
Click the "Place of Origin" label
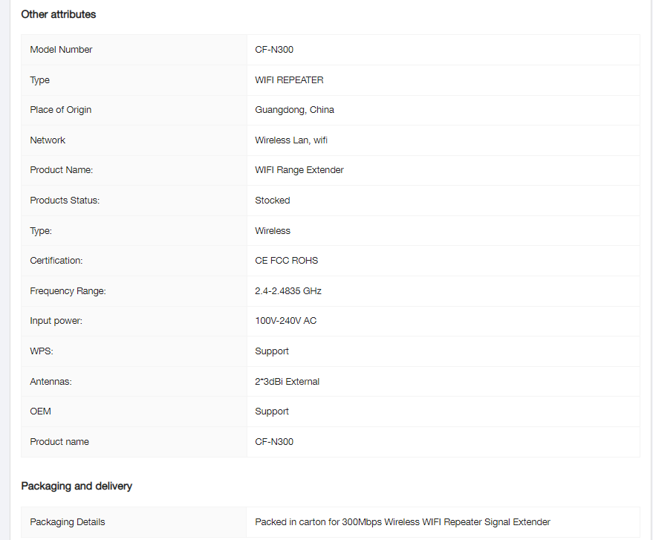point(60,110)
